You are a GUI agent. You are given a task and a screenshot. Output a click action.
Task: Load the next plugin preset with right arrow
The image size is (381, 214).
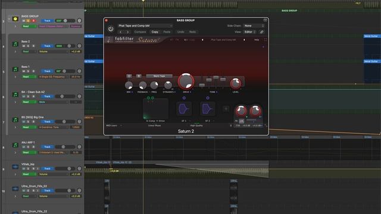coord(127,32)
